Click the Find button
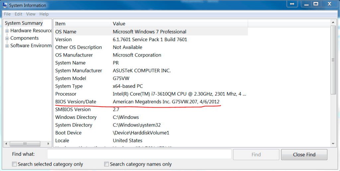The width and height of the screenshot is (340, 171). (256, 154)
